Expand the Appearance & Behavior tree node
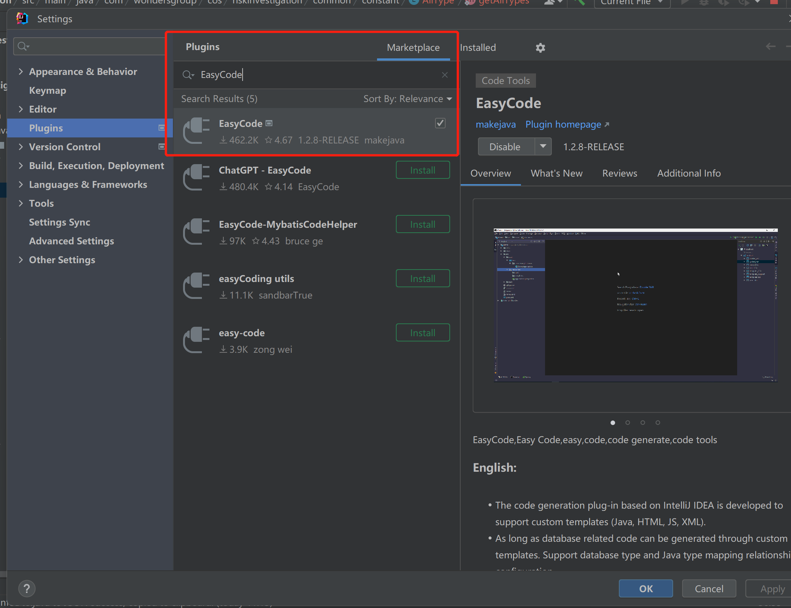 coord(21,72)
